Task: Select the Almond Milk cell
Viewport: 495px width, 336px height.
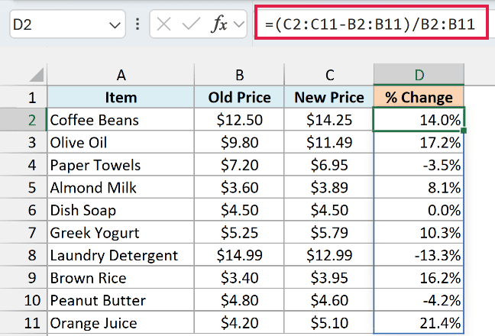Action: click(x=121, y=187)
